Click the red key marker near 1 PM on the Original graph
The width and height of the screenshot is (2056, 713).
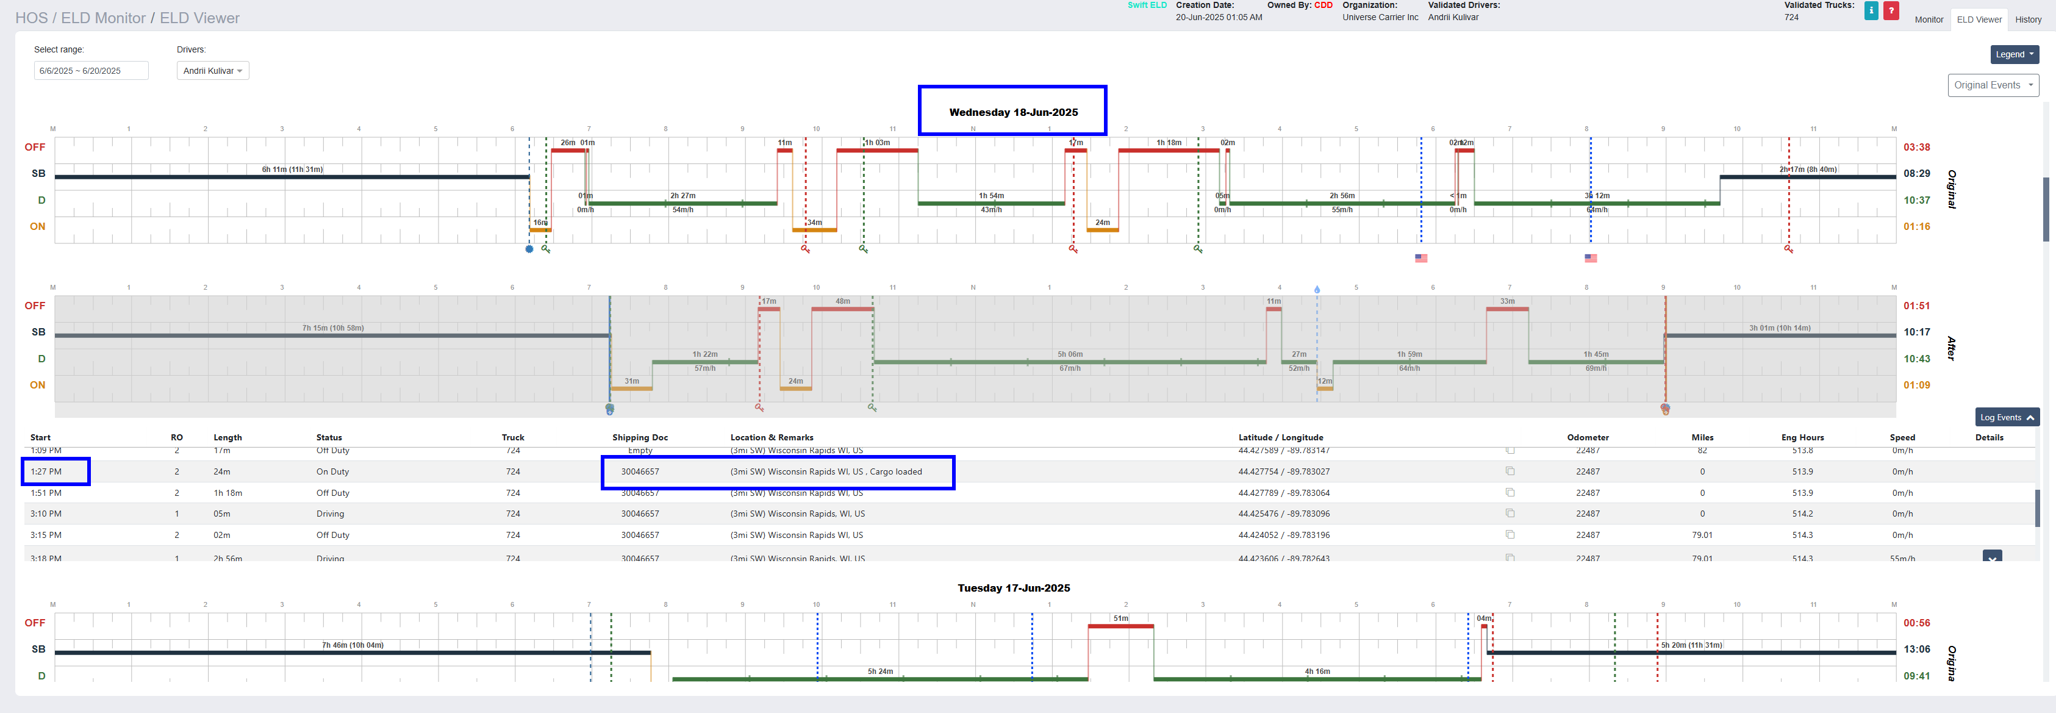[x=1073, y=249]
